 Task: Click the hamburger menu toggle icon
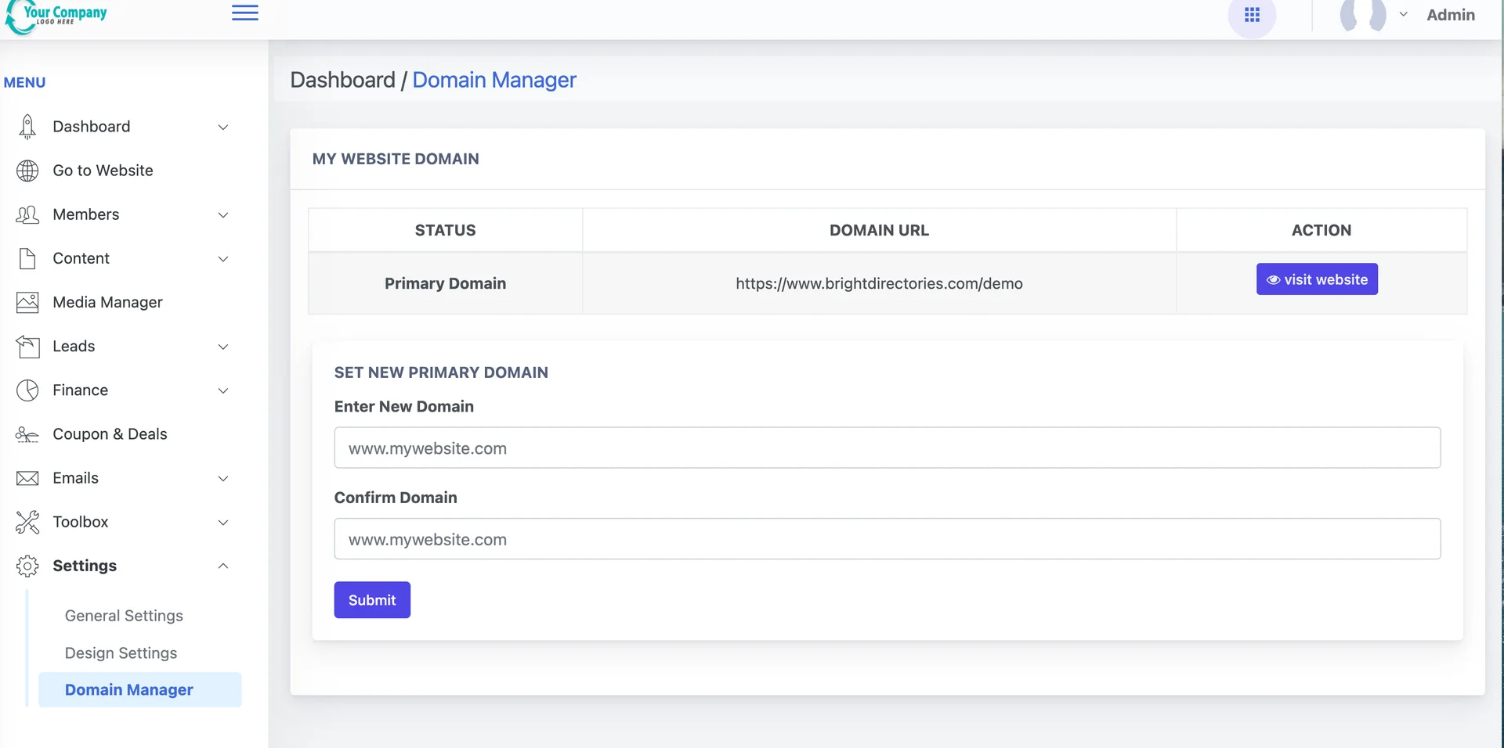(x=244, y=13)
